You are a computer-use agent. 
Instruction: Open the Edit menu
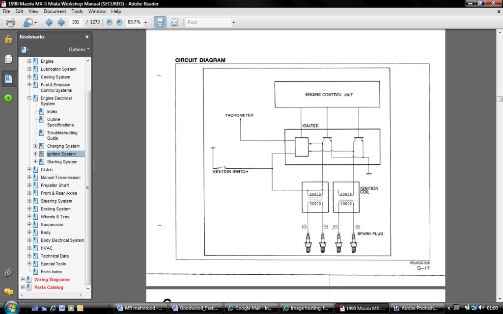19,11
